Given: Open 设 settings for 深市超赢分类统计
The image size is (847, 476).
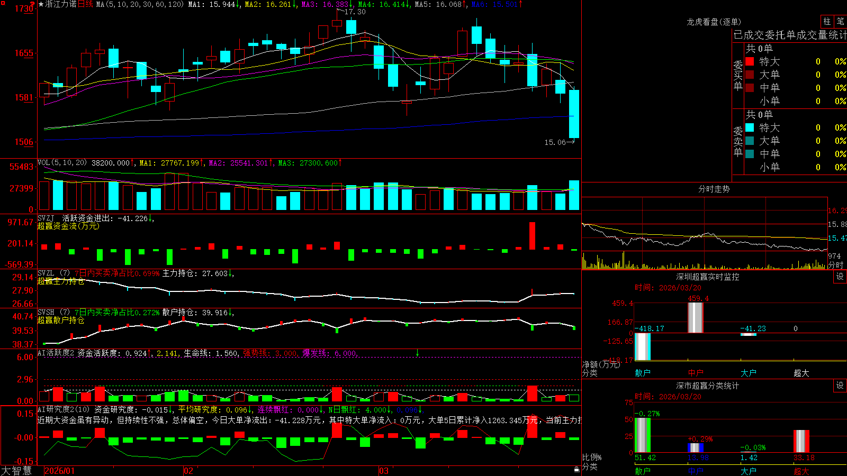Looking at the screenshot, I should point(840,386).
